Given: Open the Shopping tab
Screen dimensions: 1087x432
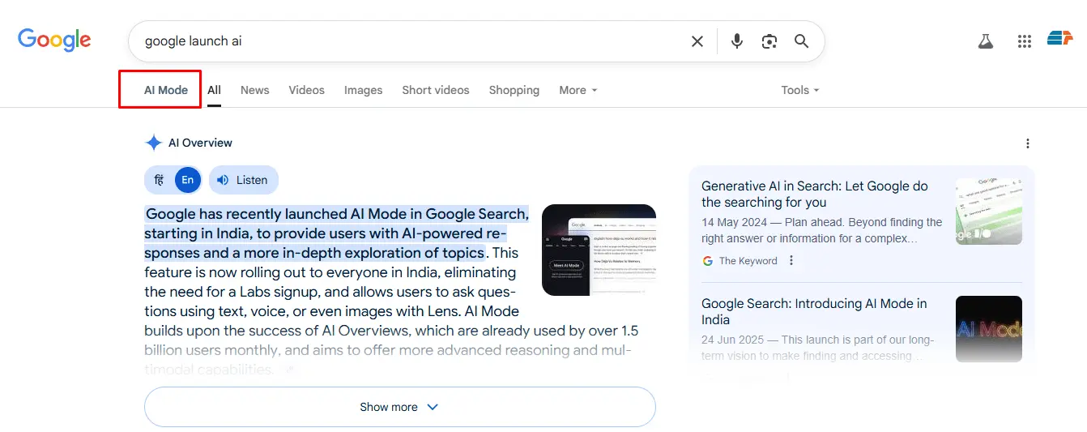Looking at the screenshot, I should [514, 90].
